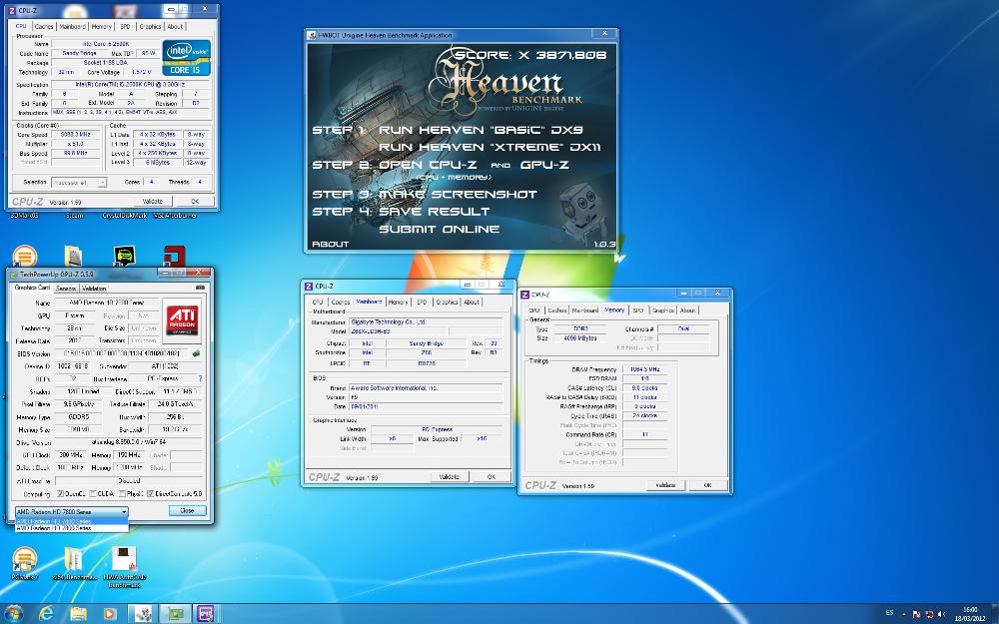Click the bus interface question mark in GPU-Z
The image size is (999, 624).
(x=201, y=378)
